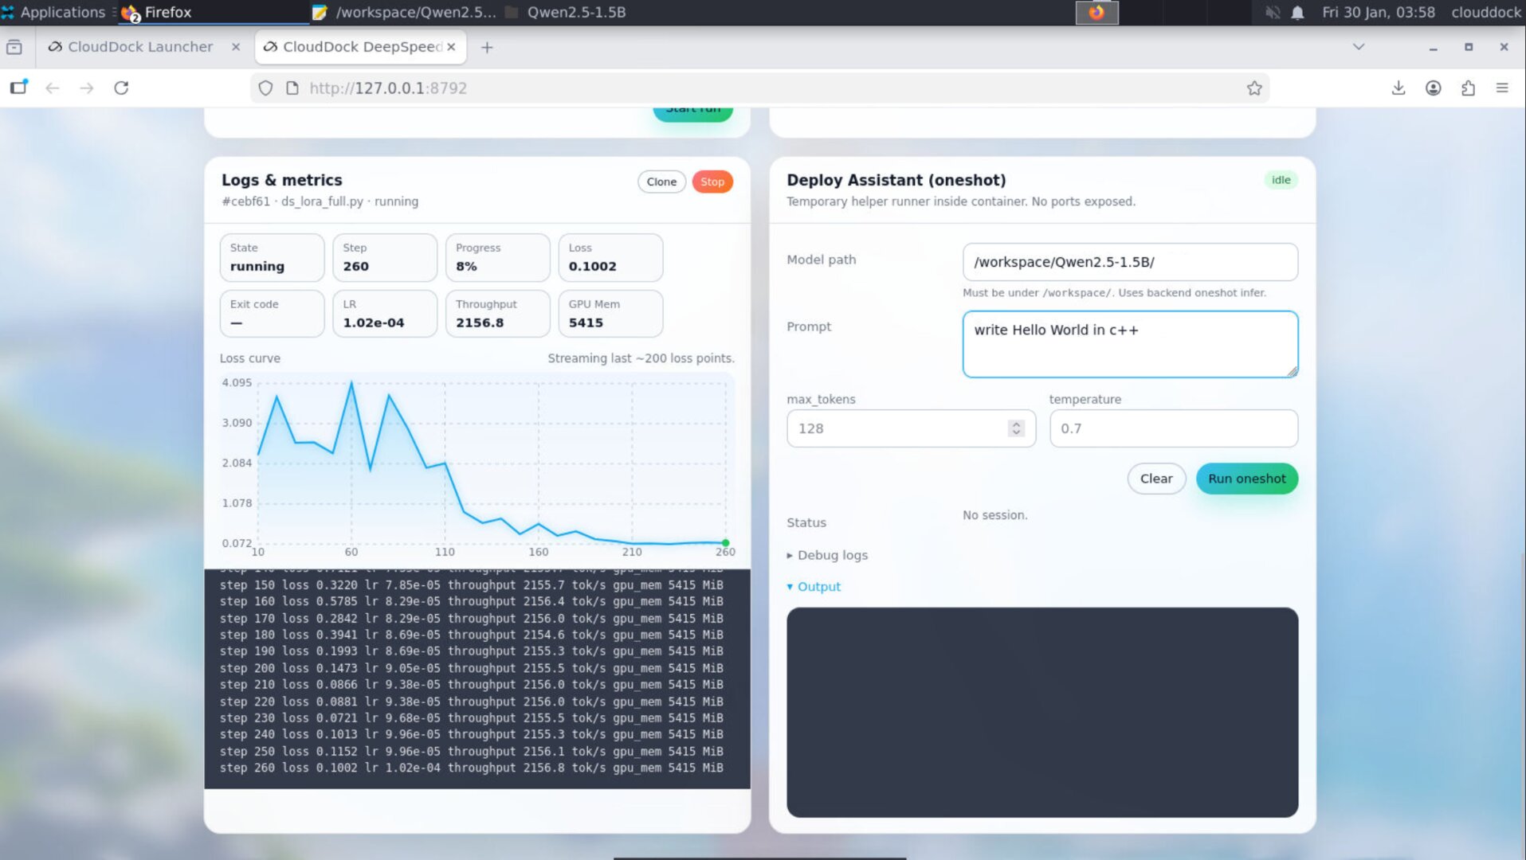
Task: Click the back navigation arrow
Action: tap(53, 88)
